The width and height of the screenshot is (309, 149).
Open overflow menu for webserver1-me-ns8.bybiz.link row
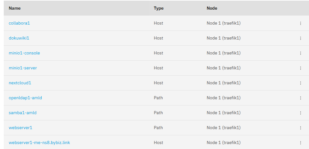301,142
